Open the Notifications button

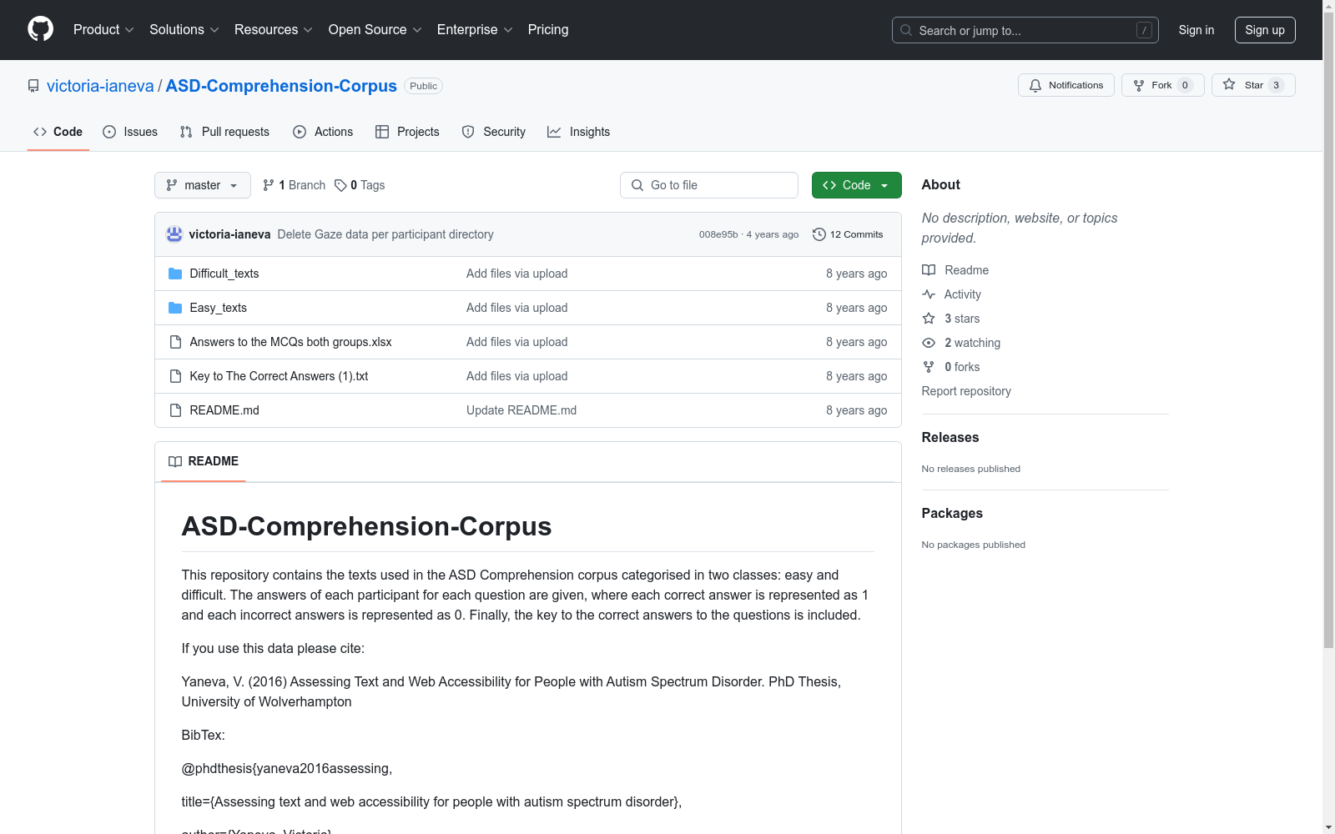pyautogui.click(x=1066, y=85)
